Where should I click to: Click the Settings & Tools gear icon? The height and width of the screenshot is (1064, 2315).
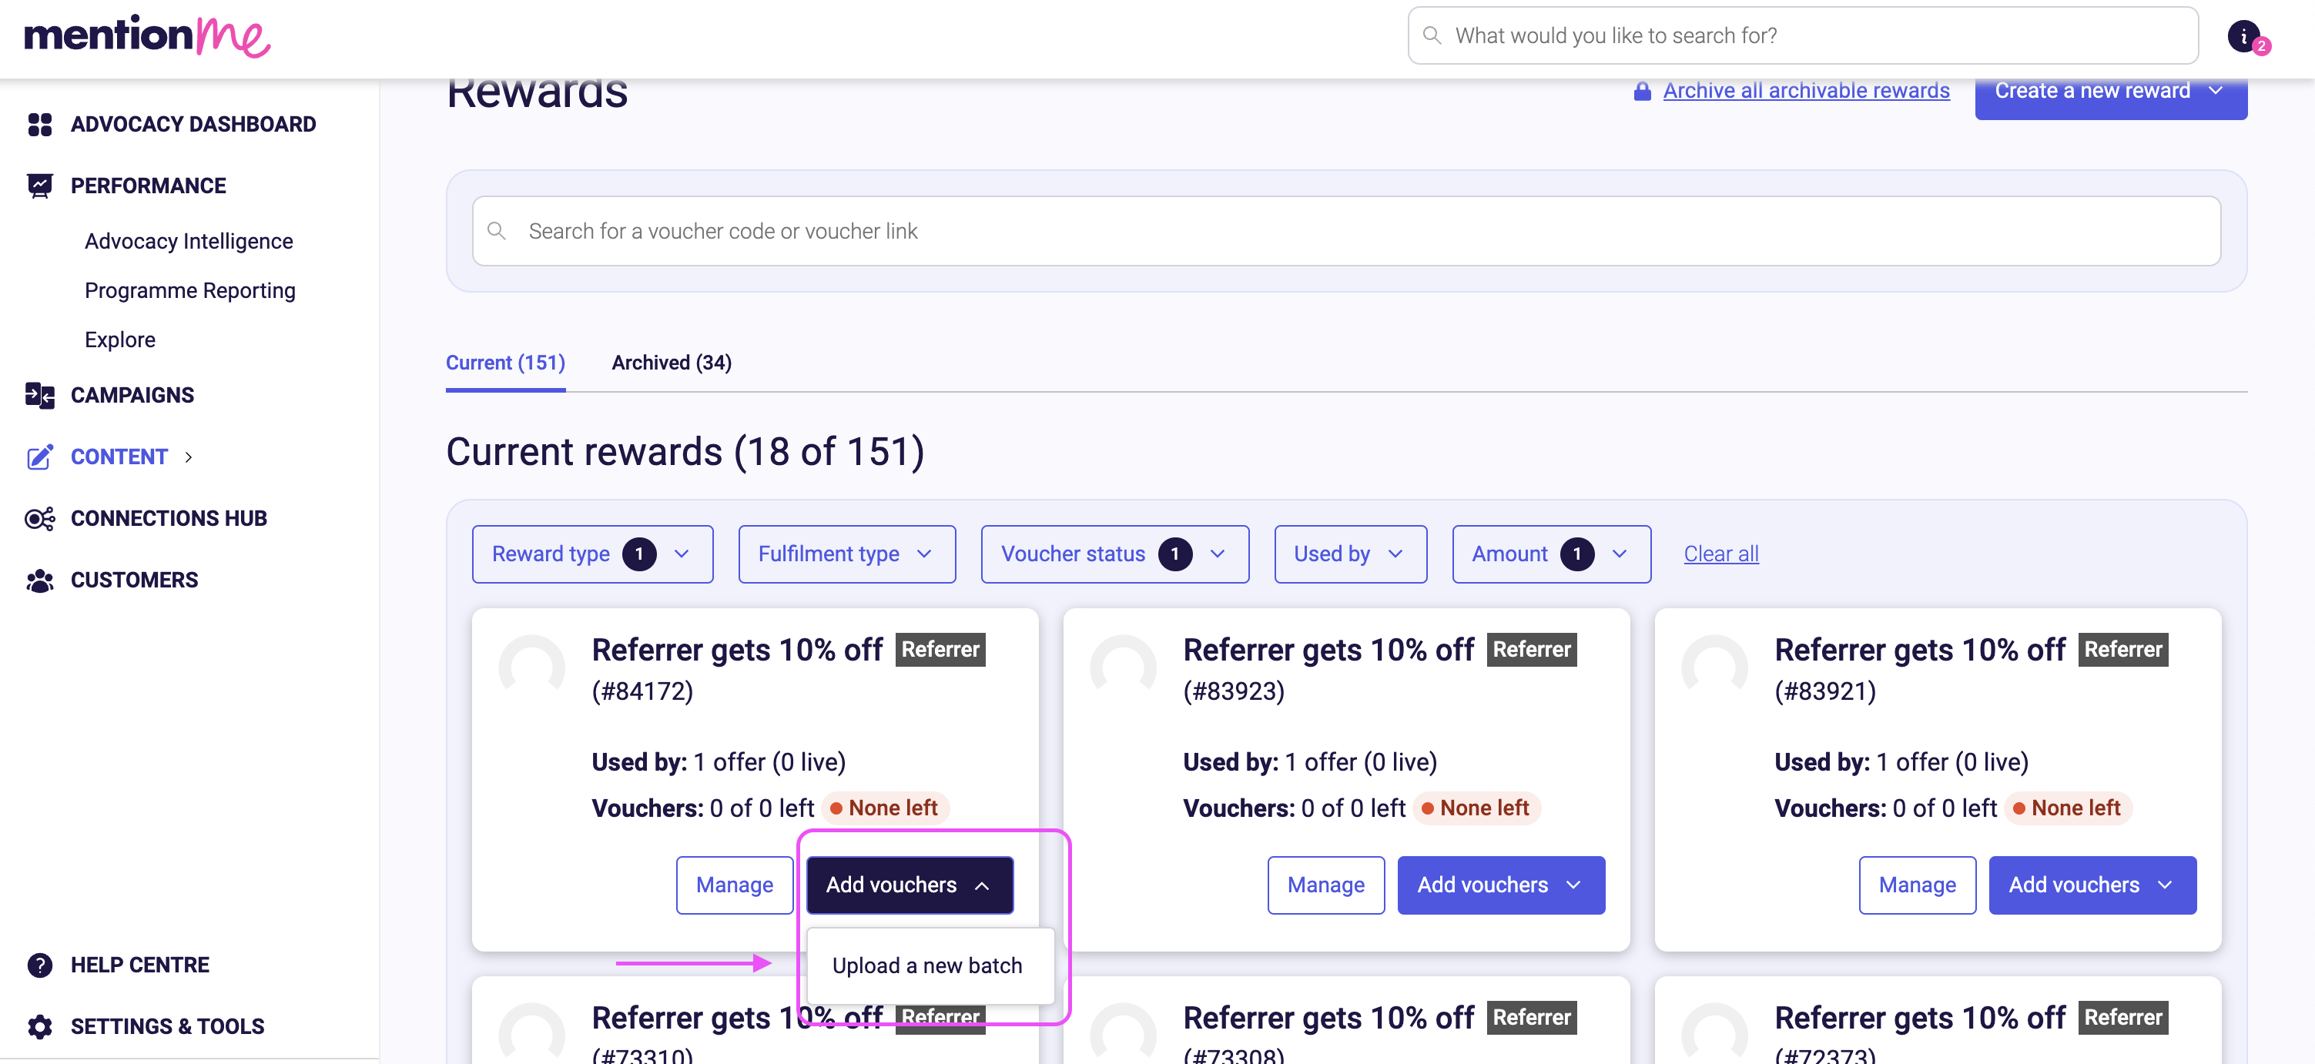(39, 1026)
